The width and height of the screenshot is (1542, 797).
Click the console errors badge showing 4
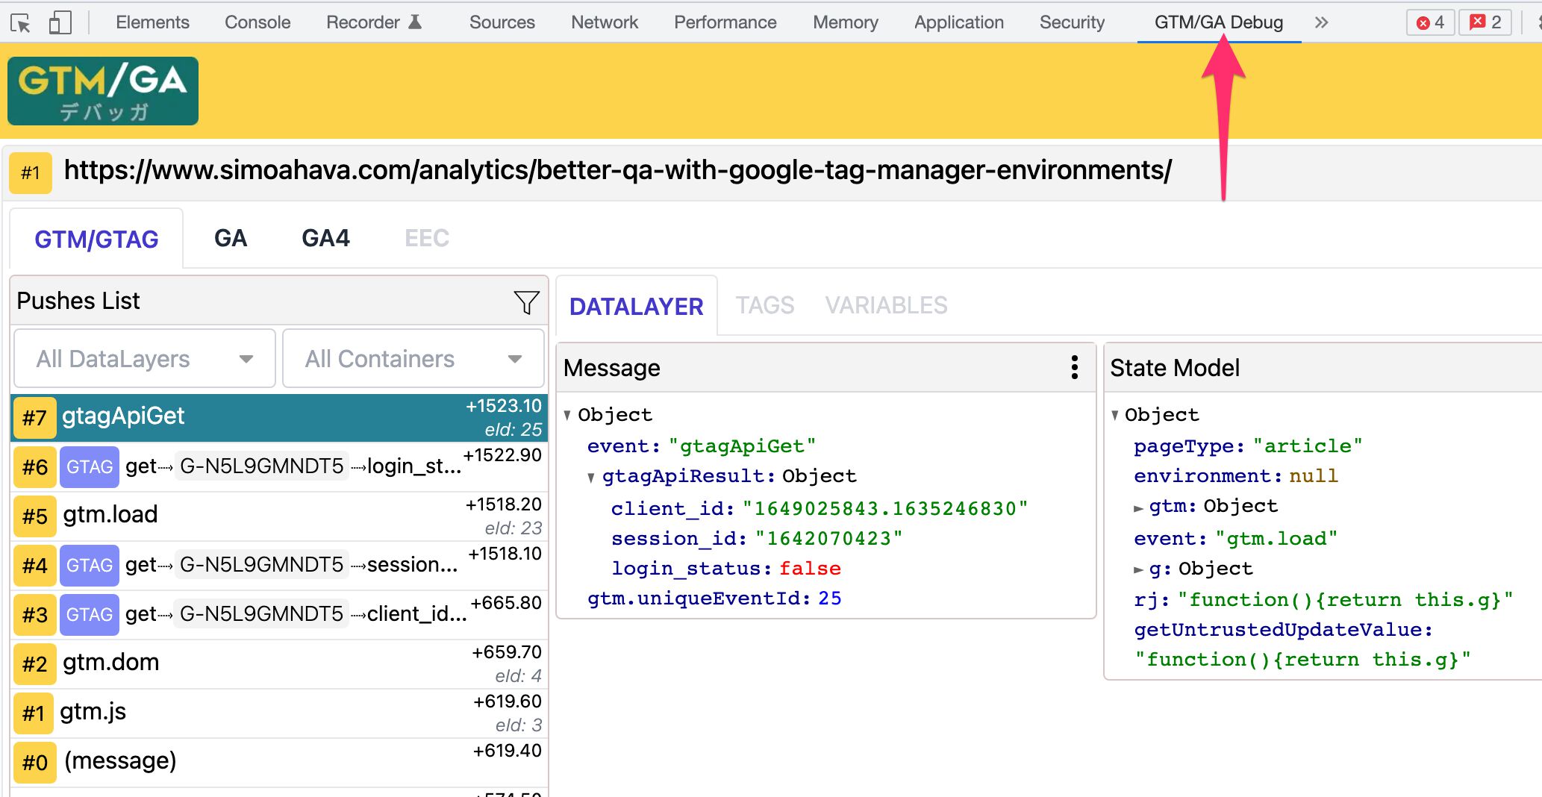[x=1429, y=22]
